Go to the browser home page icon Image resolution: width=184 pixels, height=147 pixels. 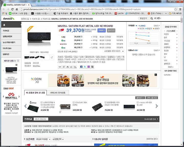coord(17,9)
